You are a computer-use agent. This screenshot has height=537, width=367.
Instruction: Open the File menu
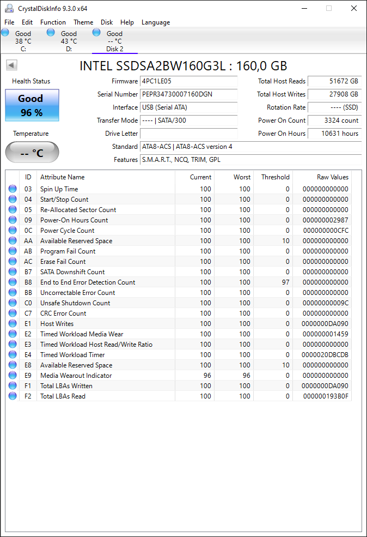(x=9, y=22)
